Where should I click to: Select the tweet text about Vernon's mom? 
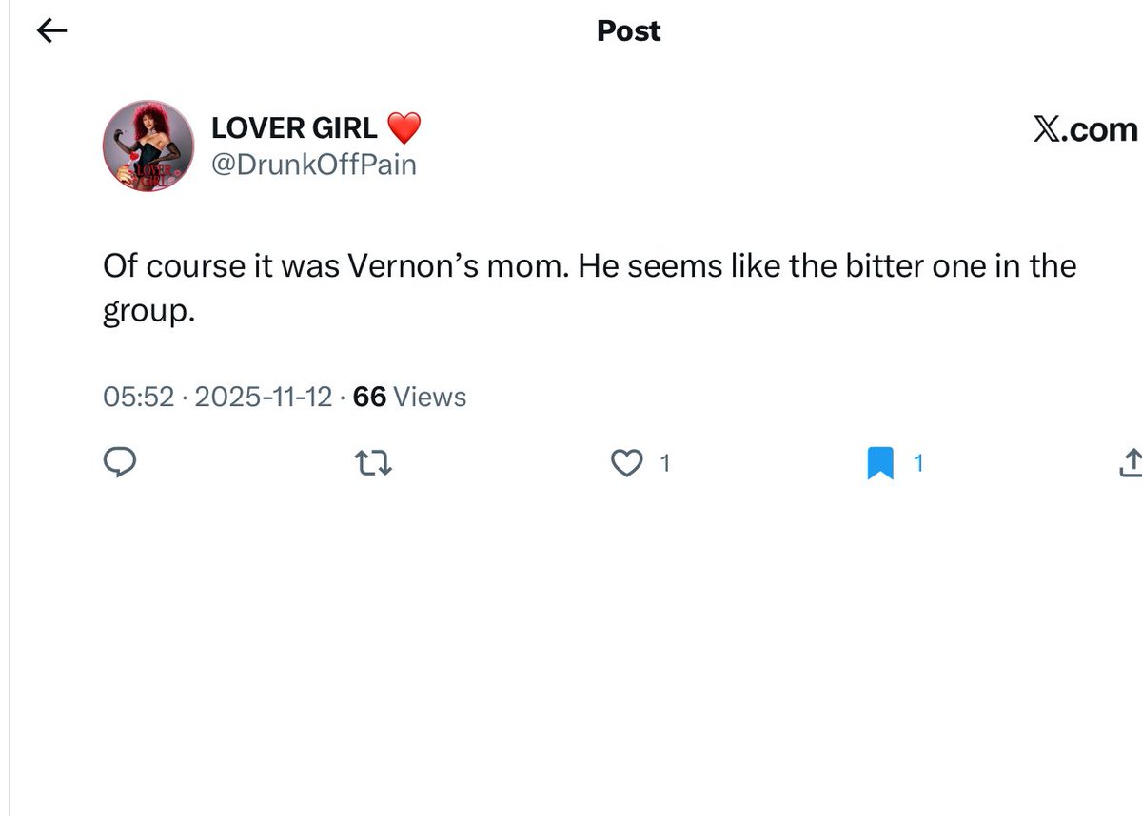click(589, 287)
